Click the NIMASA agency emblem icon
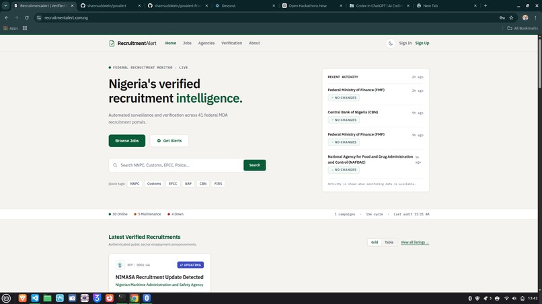 click(x=120, y=265)
